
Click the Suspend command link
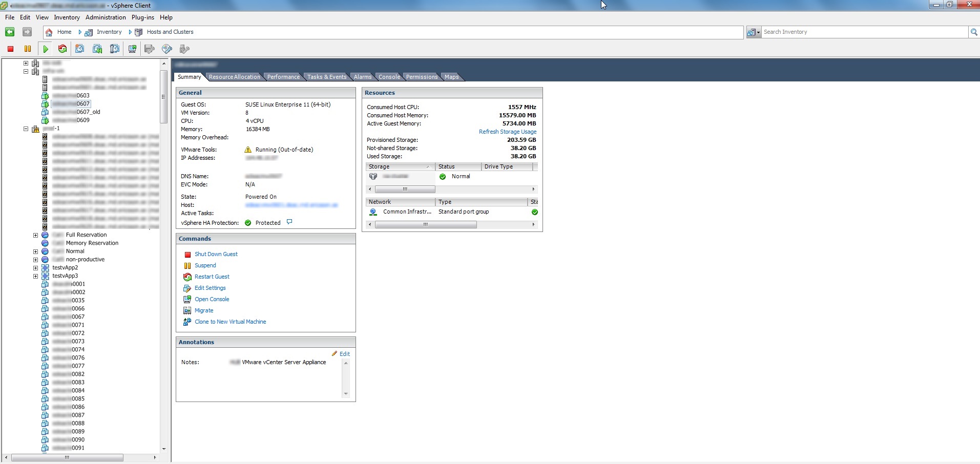205,265
